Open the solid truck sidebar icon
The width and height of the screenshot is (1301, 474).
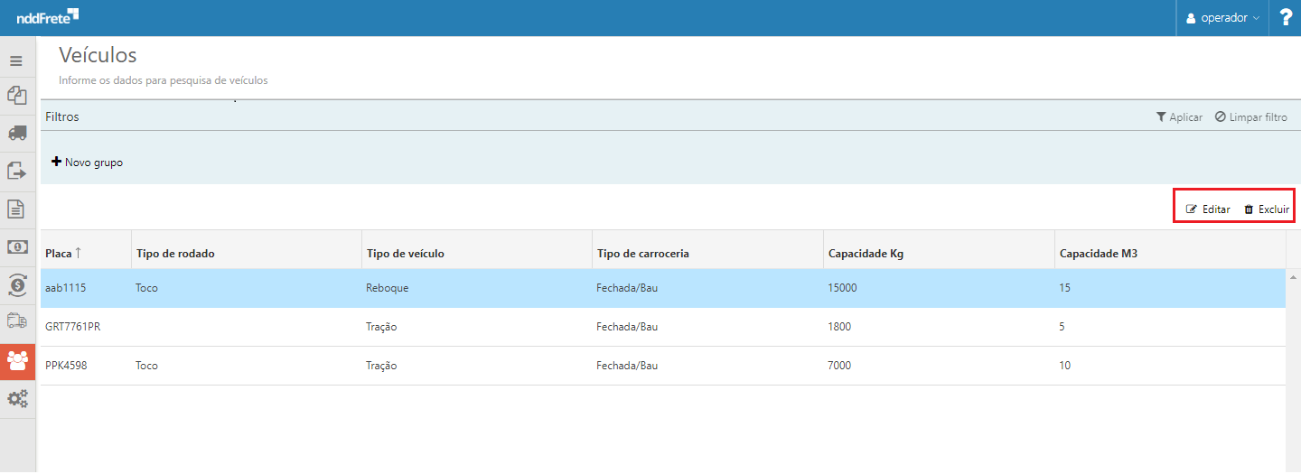[x=16, y=133]
